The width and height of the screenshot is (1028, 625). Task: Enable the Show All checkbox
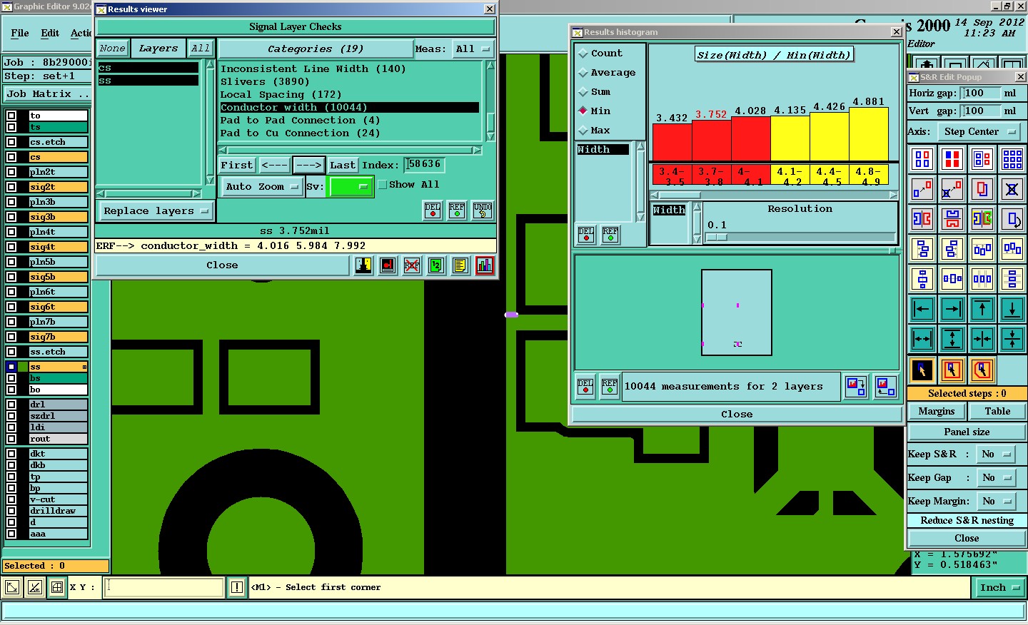tap(383, 185)
